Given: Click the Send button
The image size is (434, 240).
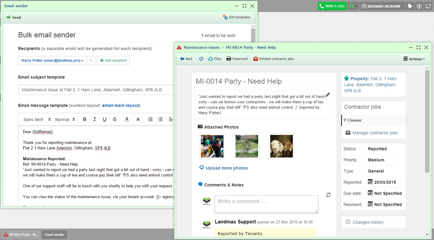Looking at the screenshot, I should click(14, 17).
